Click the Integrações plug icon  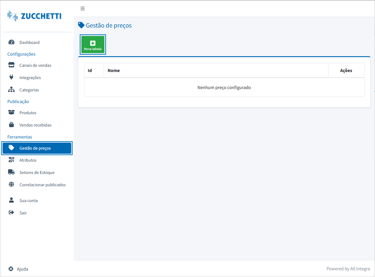pyautogui.click(x=11, y=77)
